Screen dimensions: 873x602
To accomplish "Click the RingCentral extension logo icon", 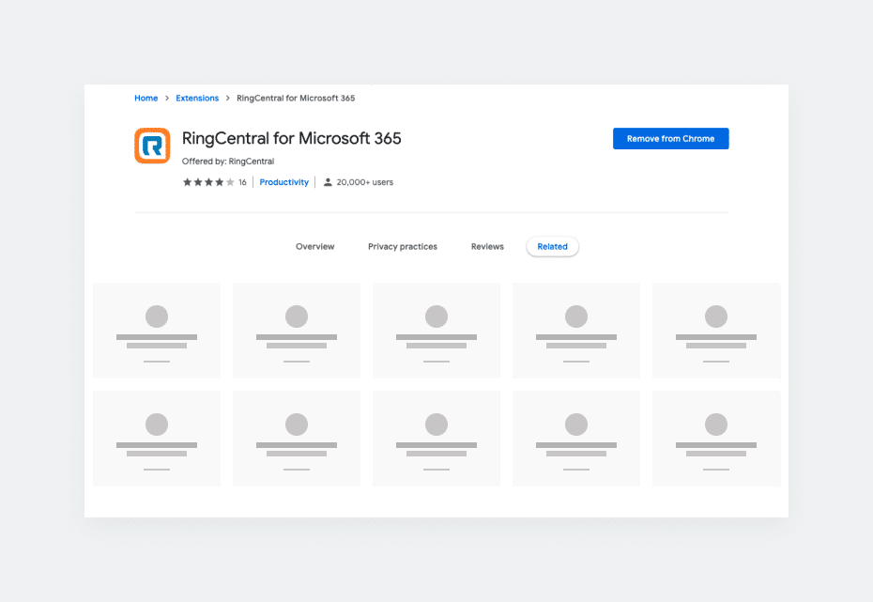I will click(x=152, y=146).
